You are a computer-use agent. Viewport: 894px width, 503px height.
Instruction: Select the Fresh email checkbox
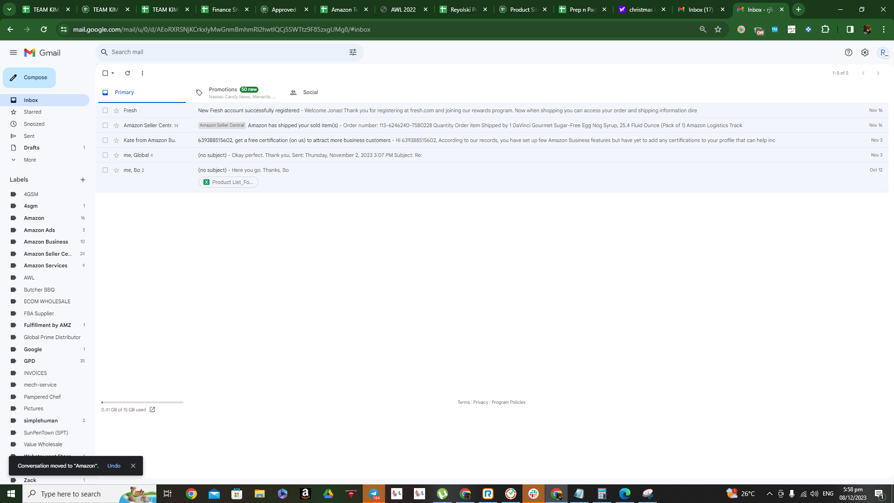click(105, 110)
